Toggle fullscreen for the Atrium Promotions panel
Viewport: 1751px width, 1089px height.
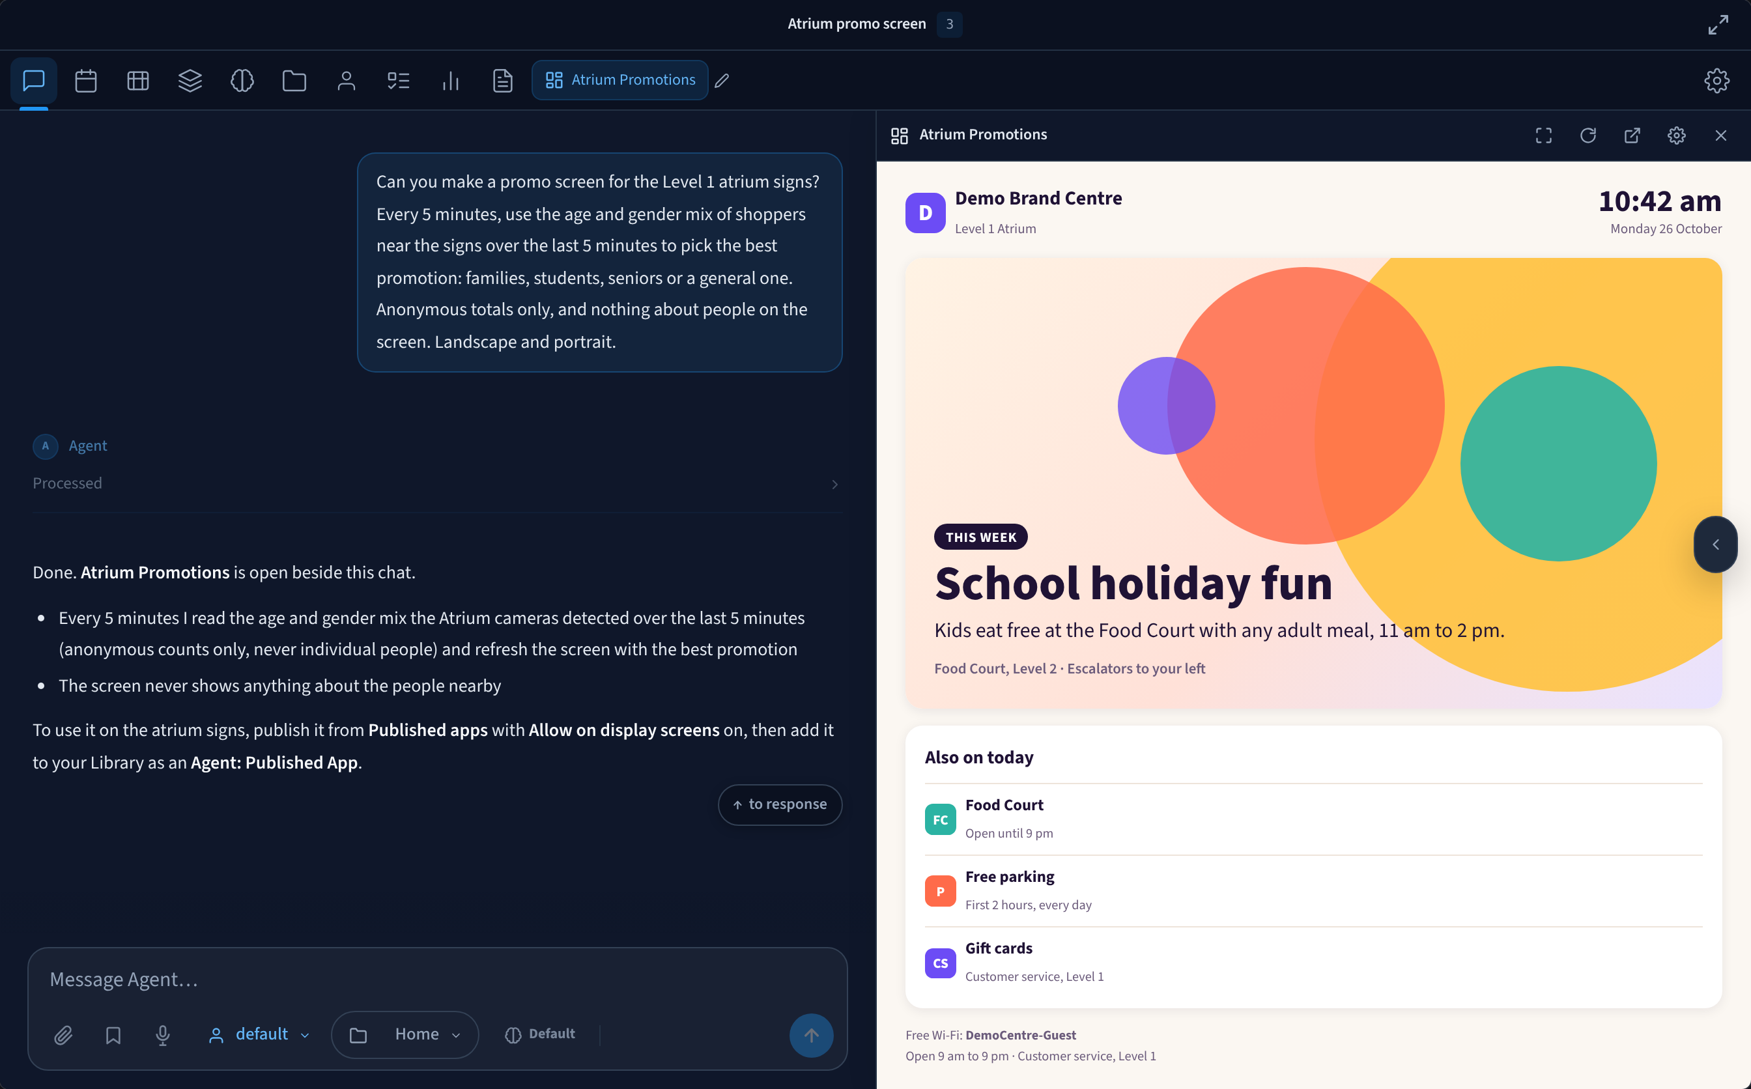click(x=1544, y=135)
